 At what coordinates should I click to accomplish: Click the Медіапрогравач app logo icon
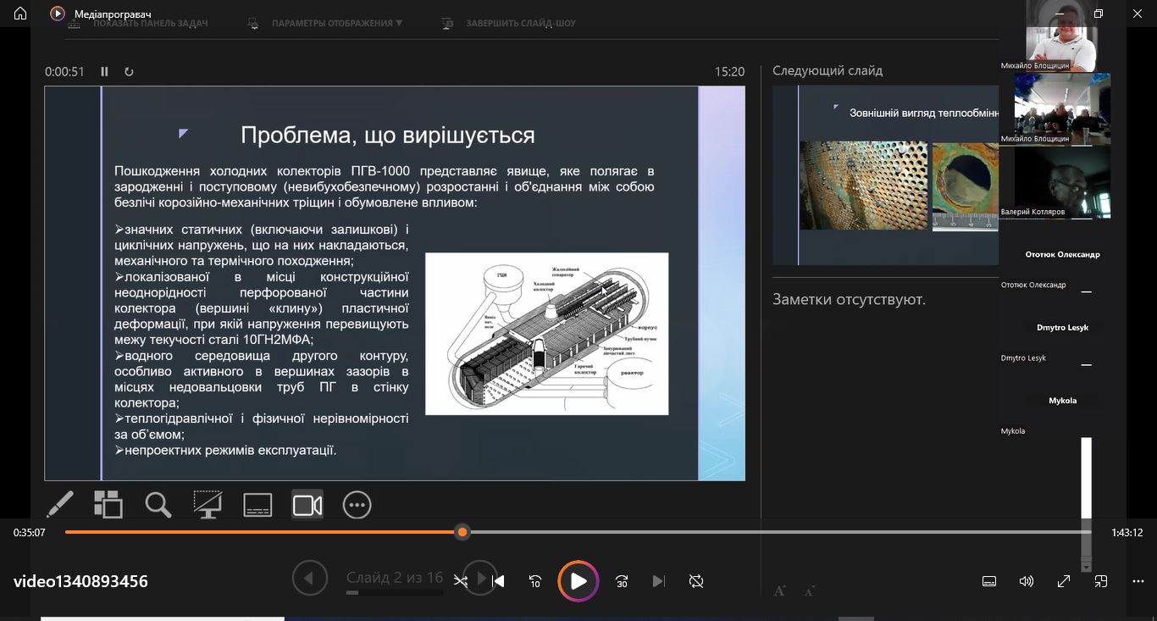coord(58,14)
